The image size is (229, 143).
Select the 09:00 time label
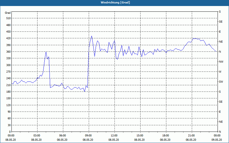89,136
